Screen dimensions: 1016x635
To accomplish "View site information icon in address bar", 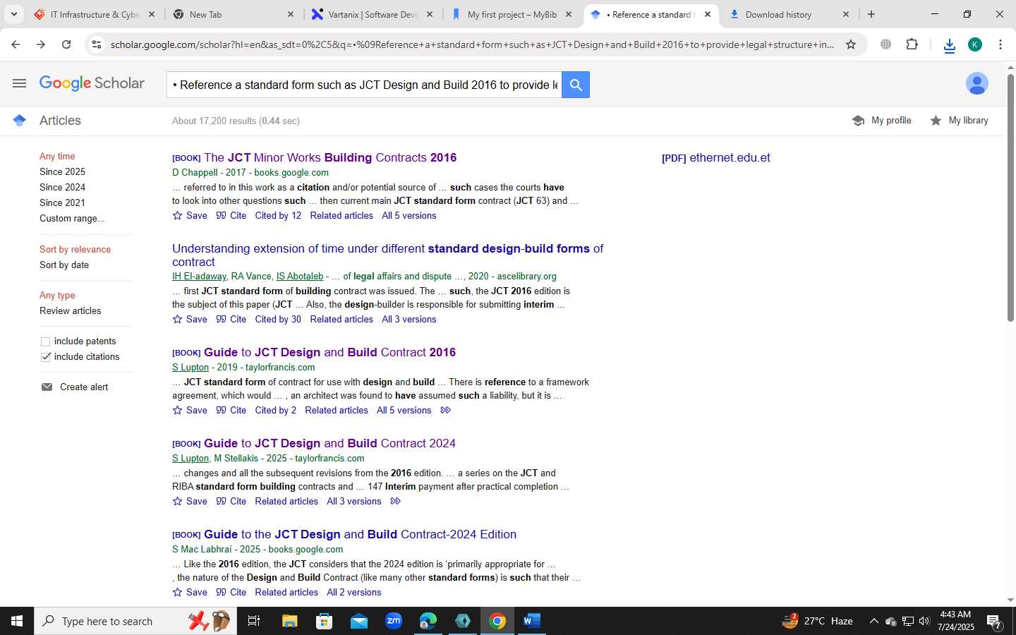I will [97, 44].
